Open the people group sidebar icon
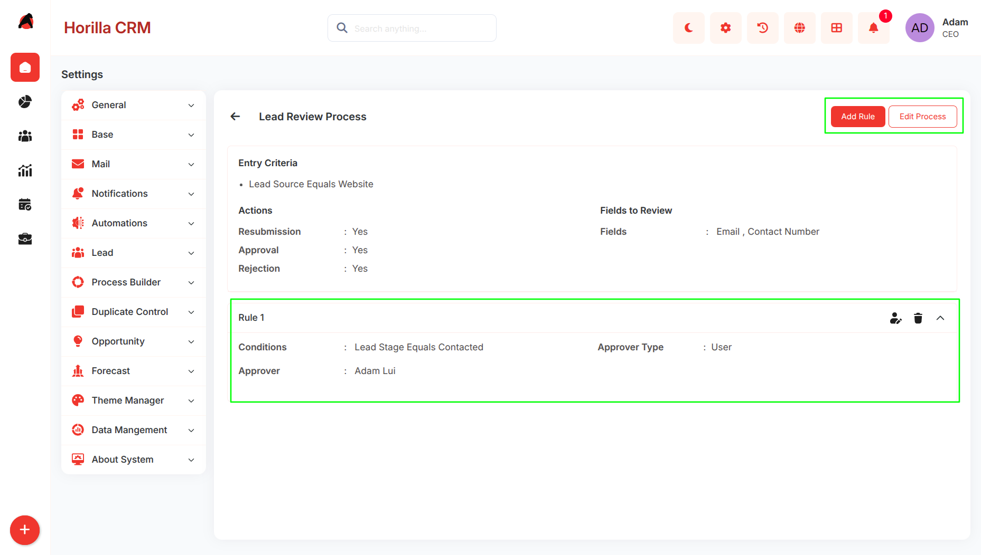The width and height of the screenshot is (981, 555). (25, 136)
